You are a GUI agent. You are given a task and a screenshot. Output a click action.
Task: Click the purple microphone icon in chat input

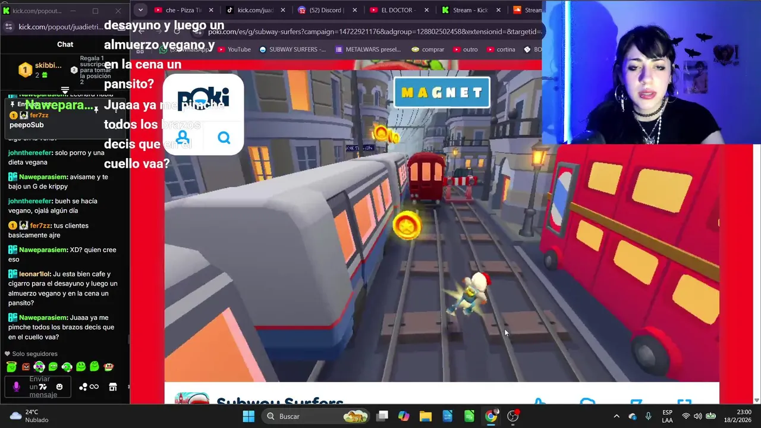coord(16,387)
